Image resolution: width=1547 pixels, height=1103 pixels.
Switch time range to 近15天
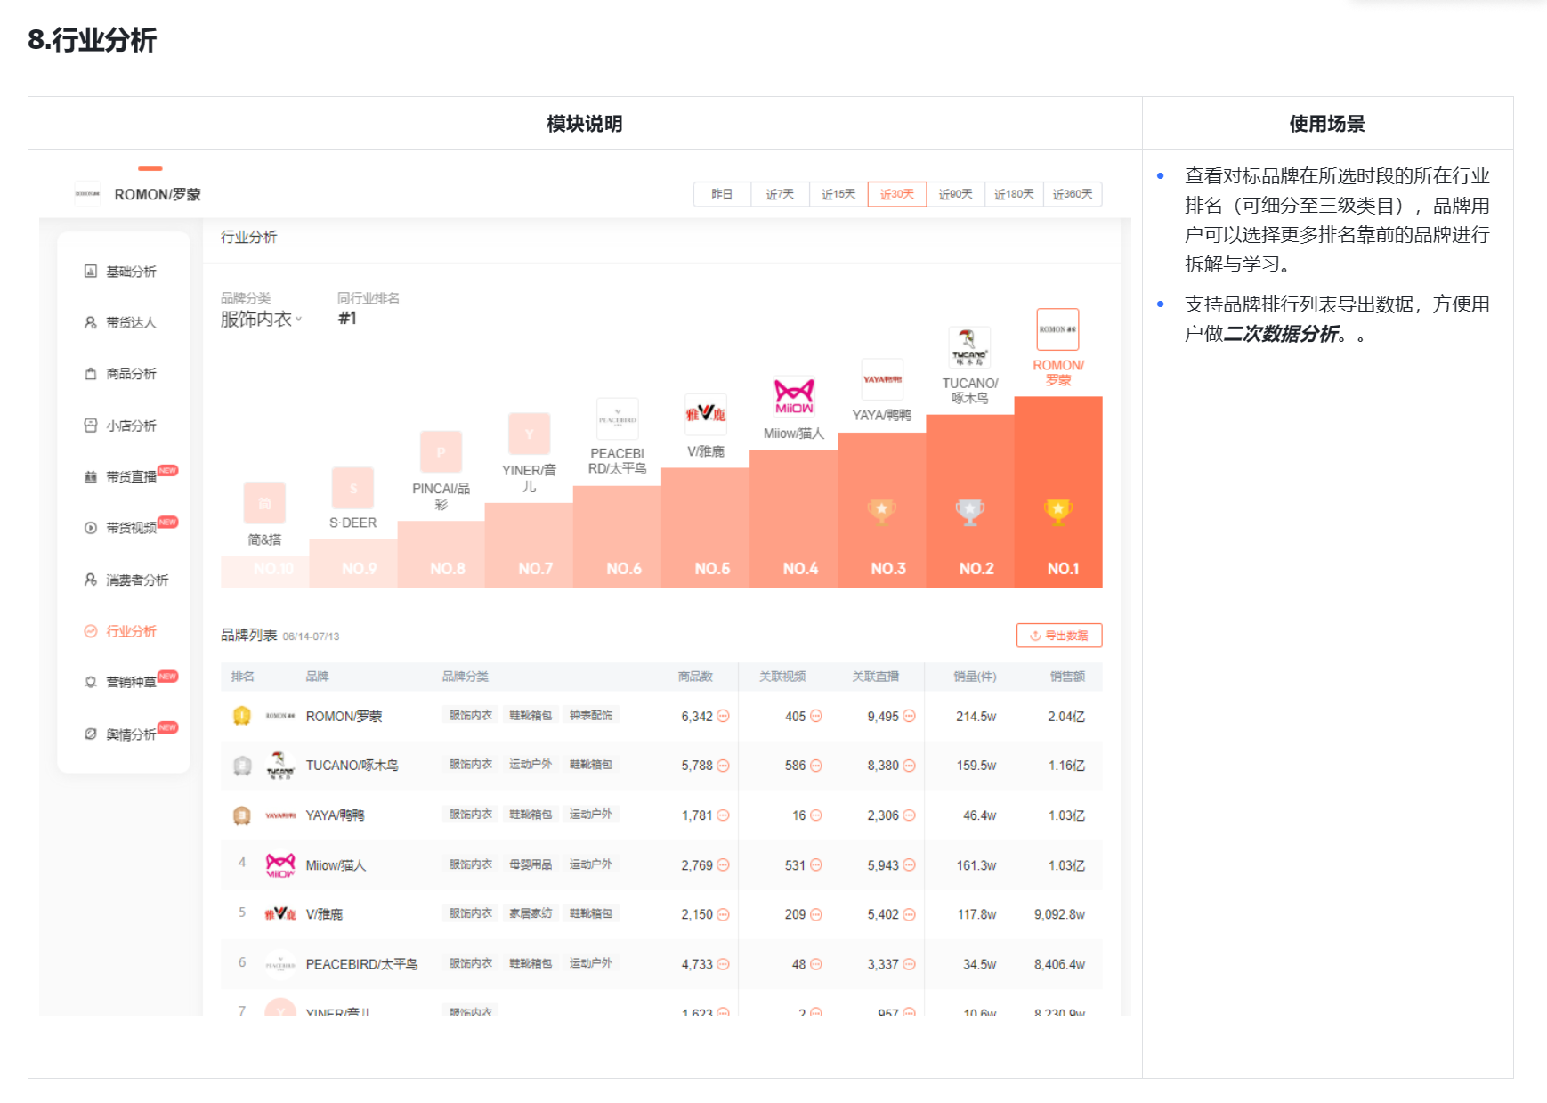coord(838,194)
